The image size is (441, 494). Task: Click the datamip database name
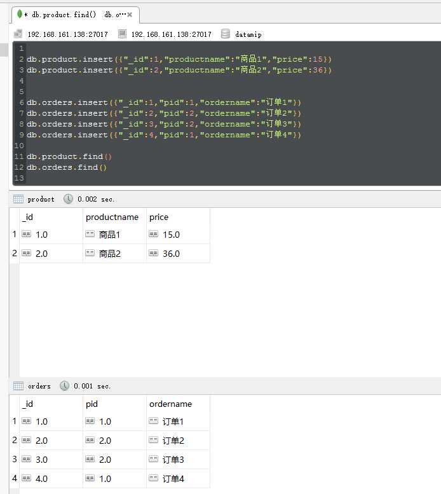pos(248,34)
